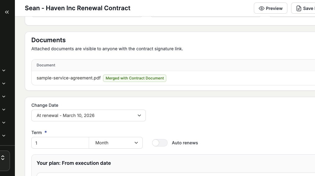Screen dimensions: 315x176
Task: Open the up/down switcher at the sidebar bottom
Action: [x=3, y=158]
